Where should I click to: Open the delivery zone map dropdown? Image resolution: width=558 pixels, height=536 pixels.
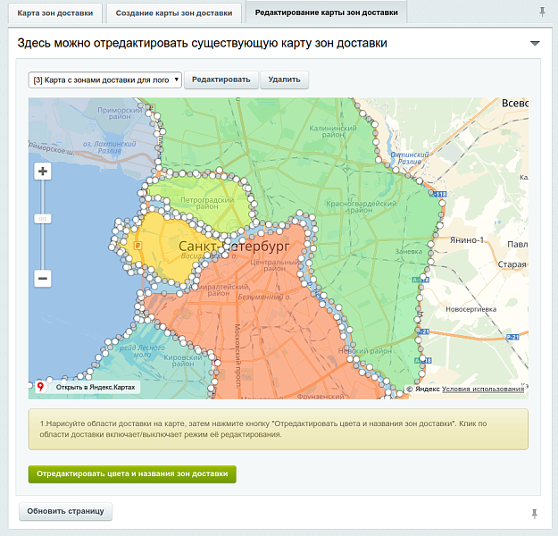click(105, 80)
